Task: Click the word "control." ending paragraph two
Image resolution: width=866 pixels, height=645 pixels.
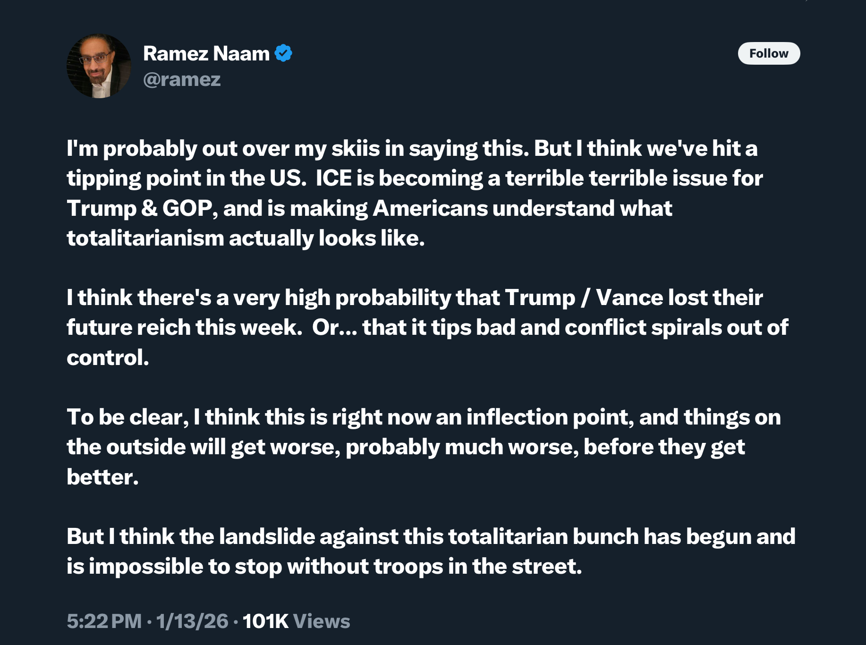Action: coord(108,357)
